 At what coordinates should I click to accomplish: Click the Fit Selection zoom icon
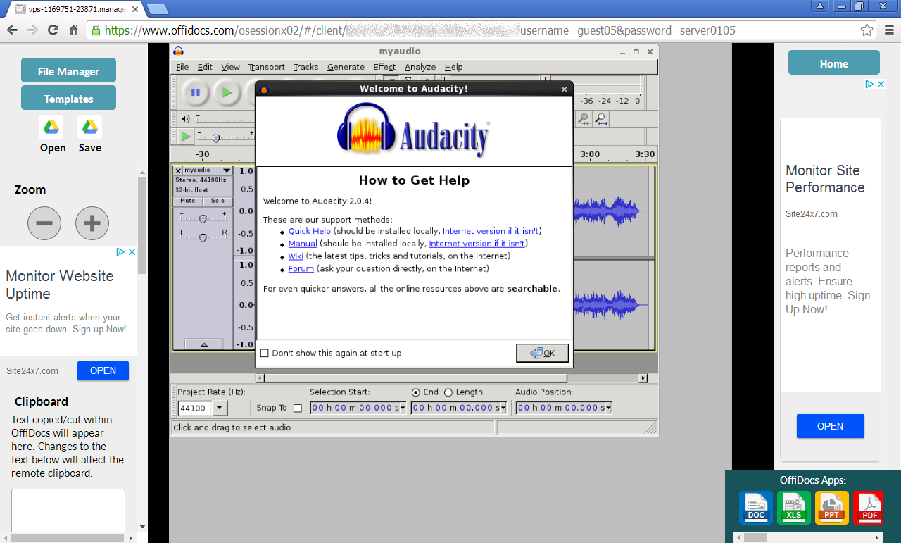(584, 119)
